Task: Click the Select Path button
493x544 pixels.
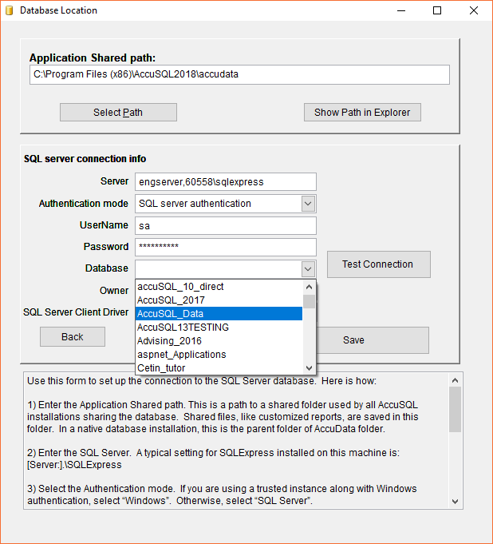Action: (x=118, y=113)
